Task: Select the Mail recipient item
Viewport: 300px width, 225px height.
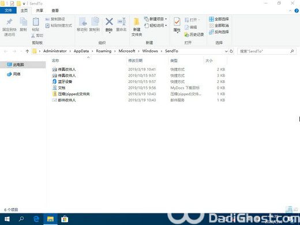Action: click(x=138, y=100)
